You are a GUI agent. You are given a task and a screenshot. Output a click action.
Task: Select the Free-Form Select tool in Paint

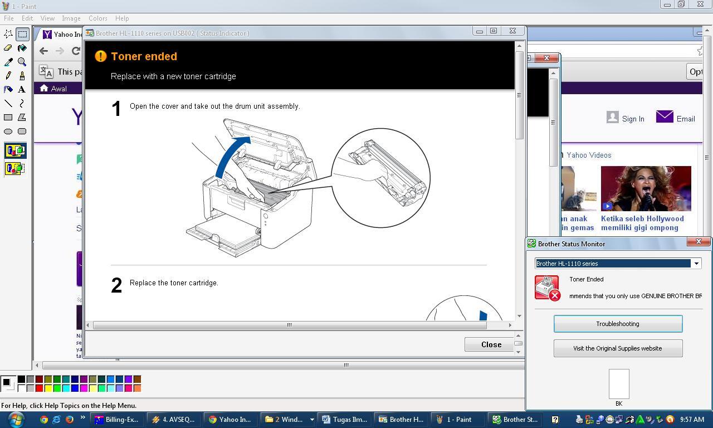click(8, 34)
